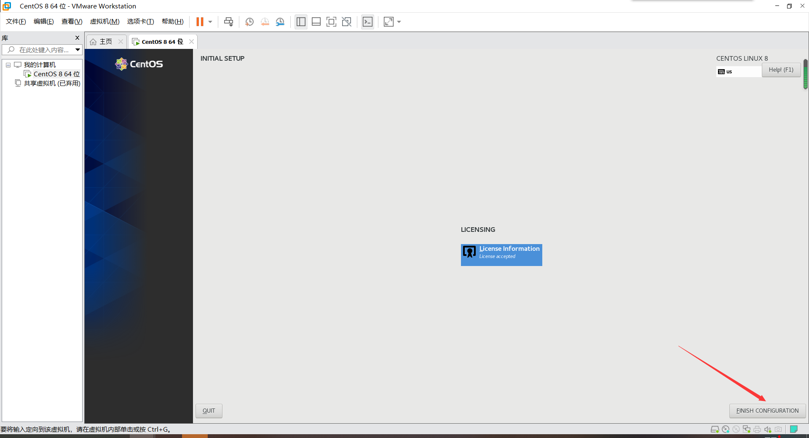
Task: Open License Information in the setup screen
Action: (501, 255)
